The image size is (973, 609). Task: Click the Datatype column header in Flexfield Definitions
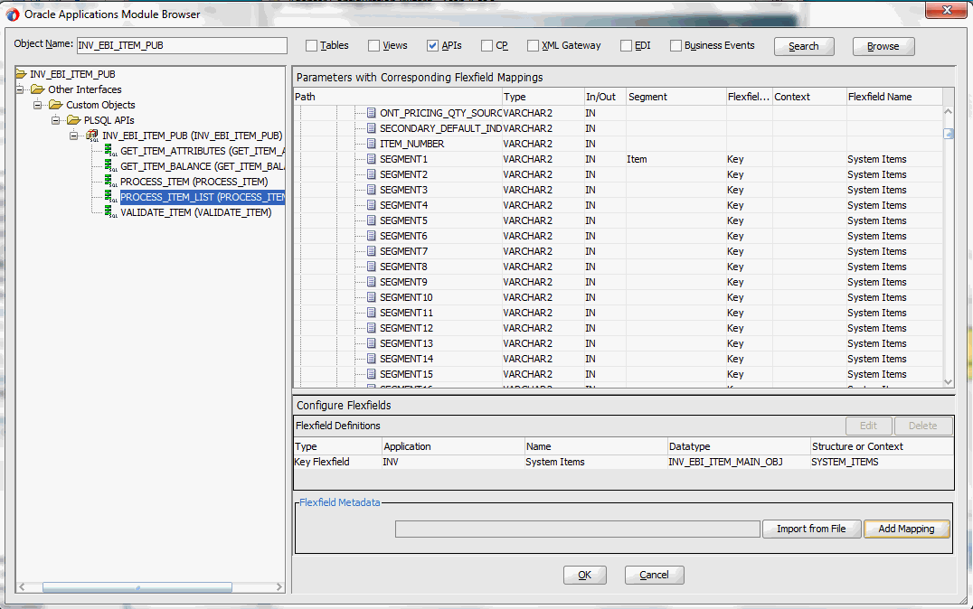tap(739, 446)
